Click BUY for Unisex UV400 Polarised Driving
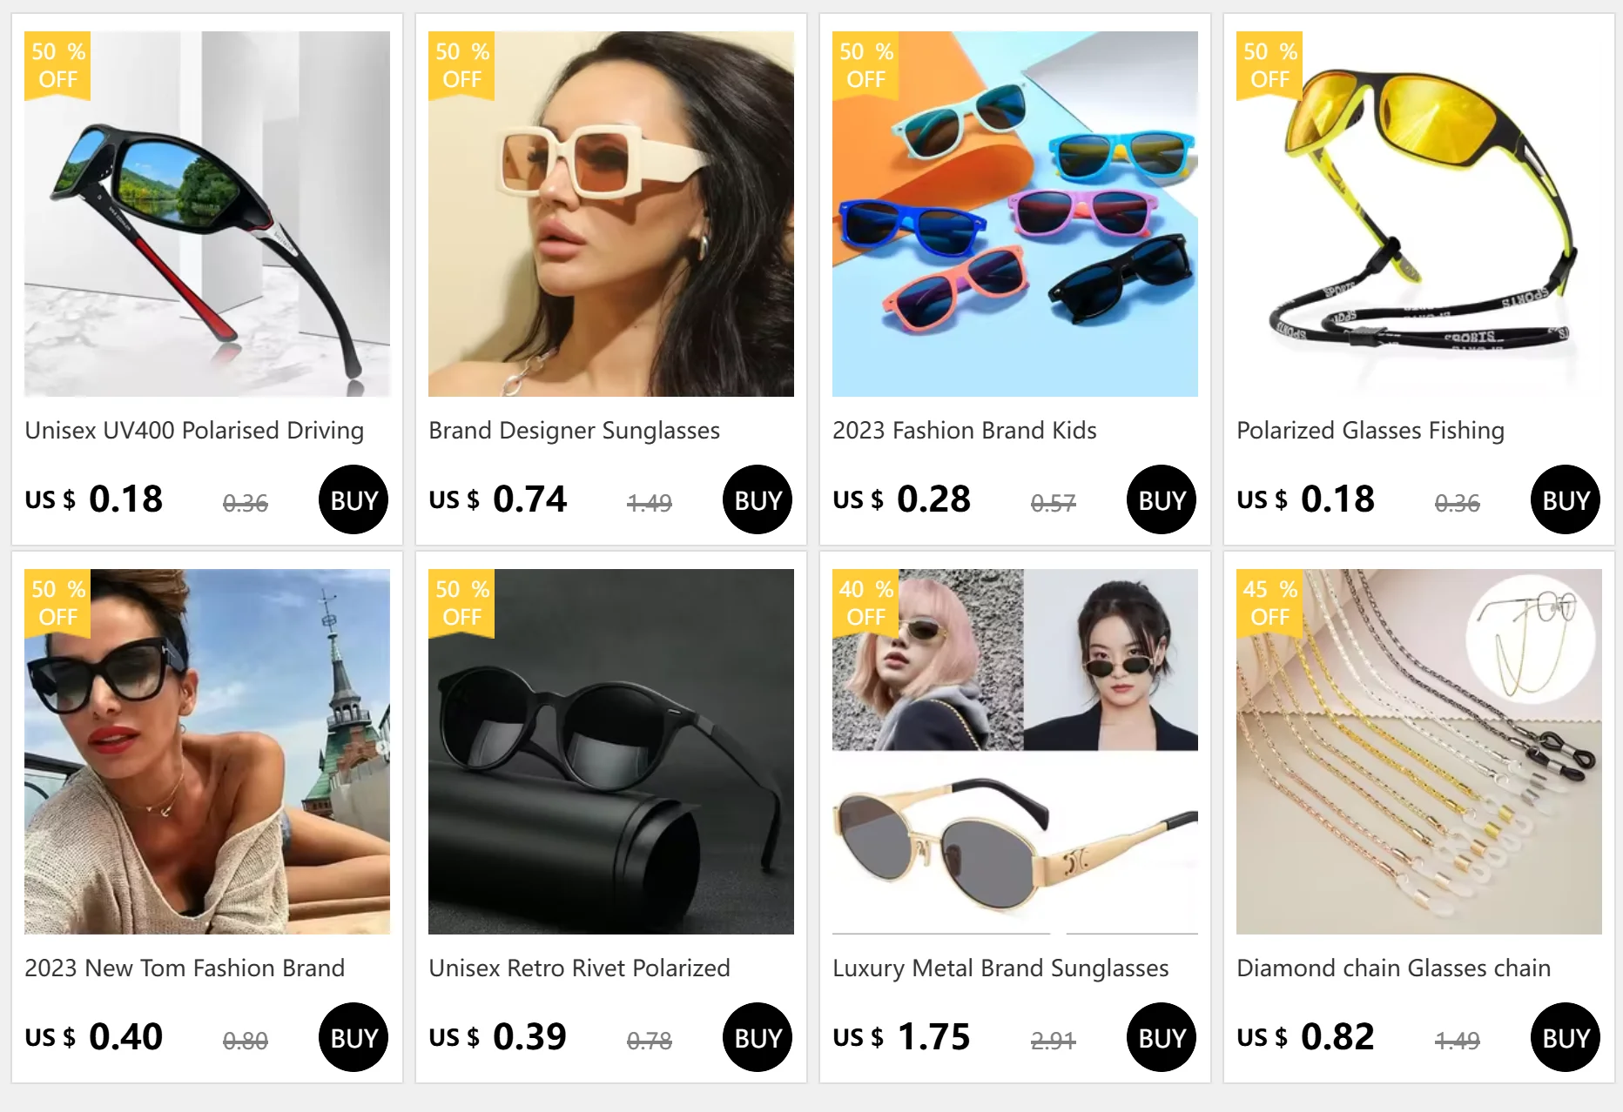 pos(354,499)
